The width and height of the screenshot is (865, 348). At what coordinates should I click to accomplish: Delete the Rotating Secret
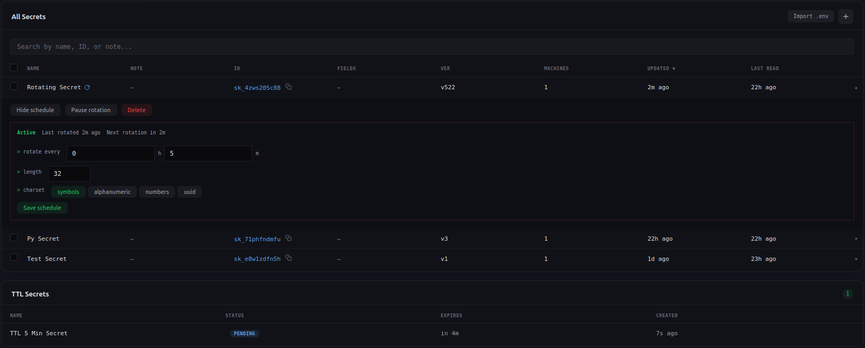137,110
